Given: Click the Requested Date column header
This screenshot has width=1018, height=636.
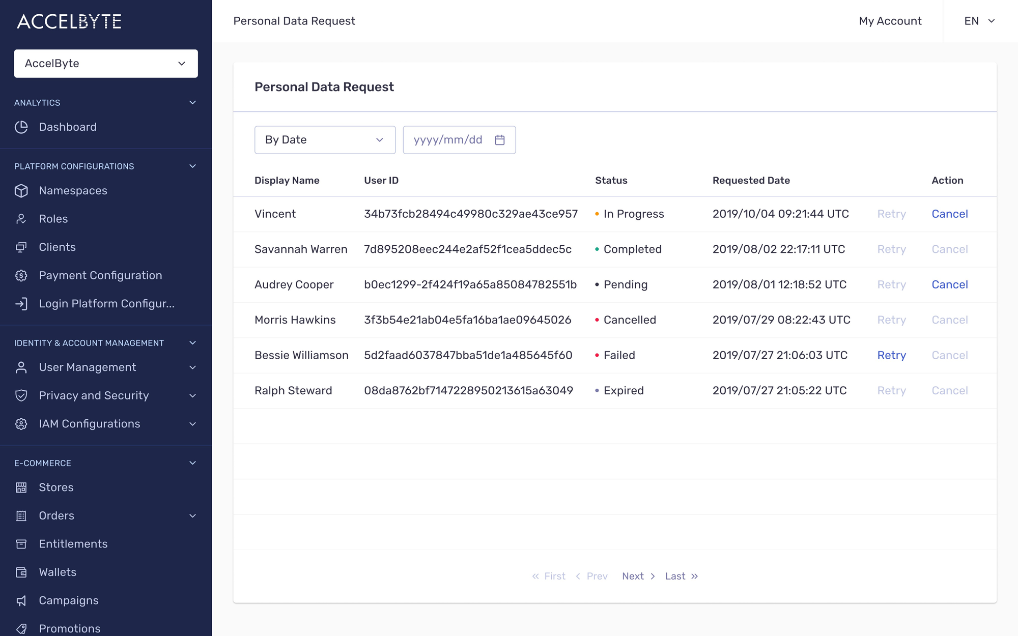Looking at the screenshot, I should 751,181.
